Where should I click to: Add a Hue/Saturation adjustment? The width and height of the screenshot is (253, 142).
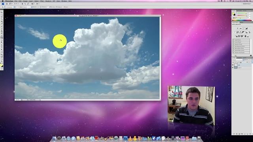(238, 32)
